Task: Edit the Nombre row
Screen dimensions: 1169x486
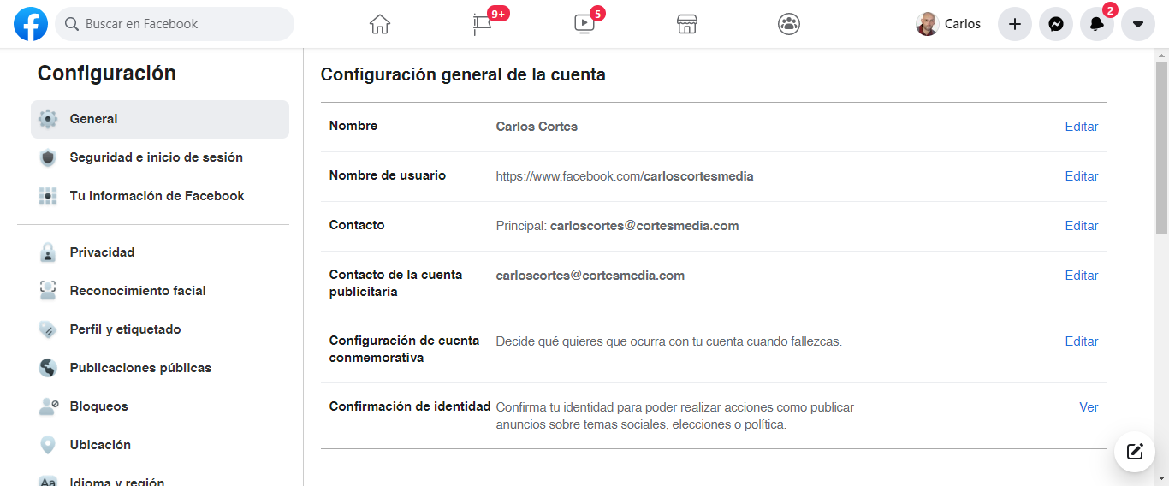Action: (1082, 127)
